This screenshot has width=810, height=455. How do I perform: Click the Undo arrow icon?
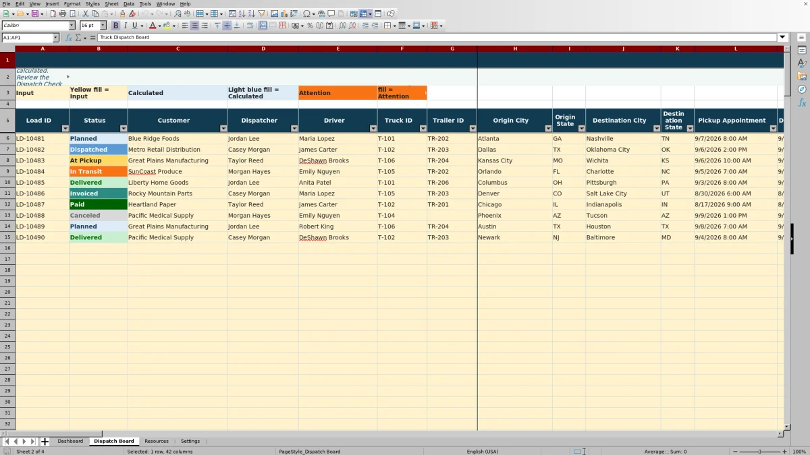coord(144,13)
